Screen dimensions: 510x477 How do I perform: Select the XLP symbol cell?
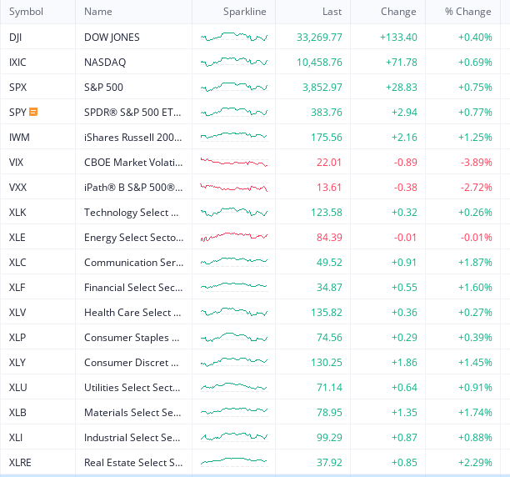[x=17, y=338]
